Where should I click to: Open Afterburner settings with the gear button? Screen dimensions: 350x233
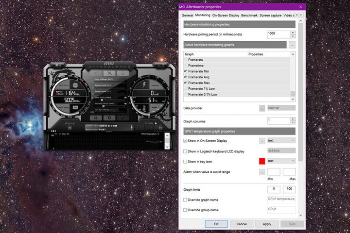(96, 118)
